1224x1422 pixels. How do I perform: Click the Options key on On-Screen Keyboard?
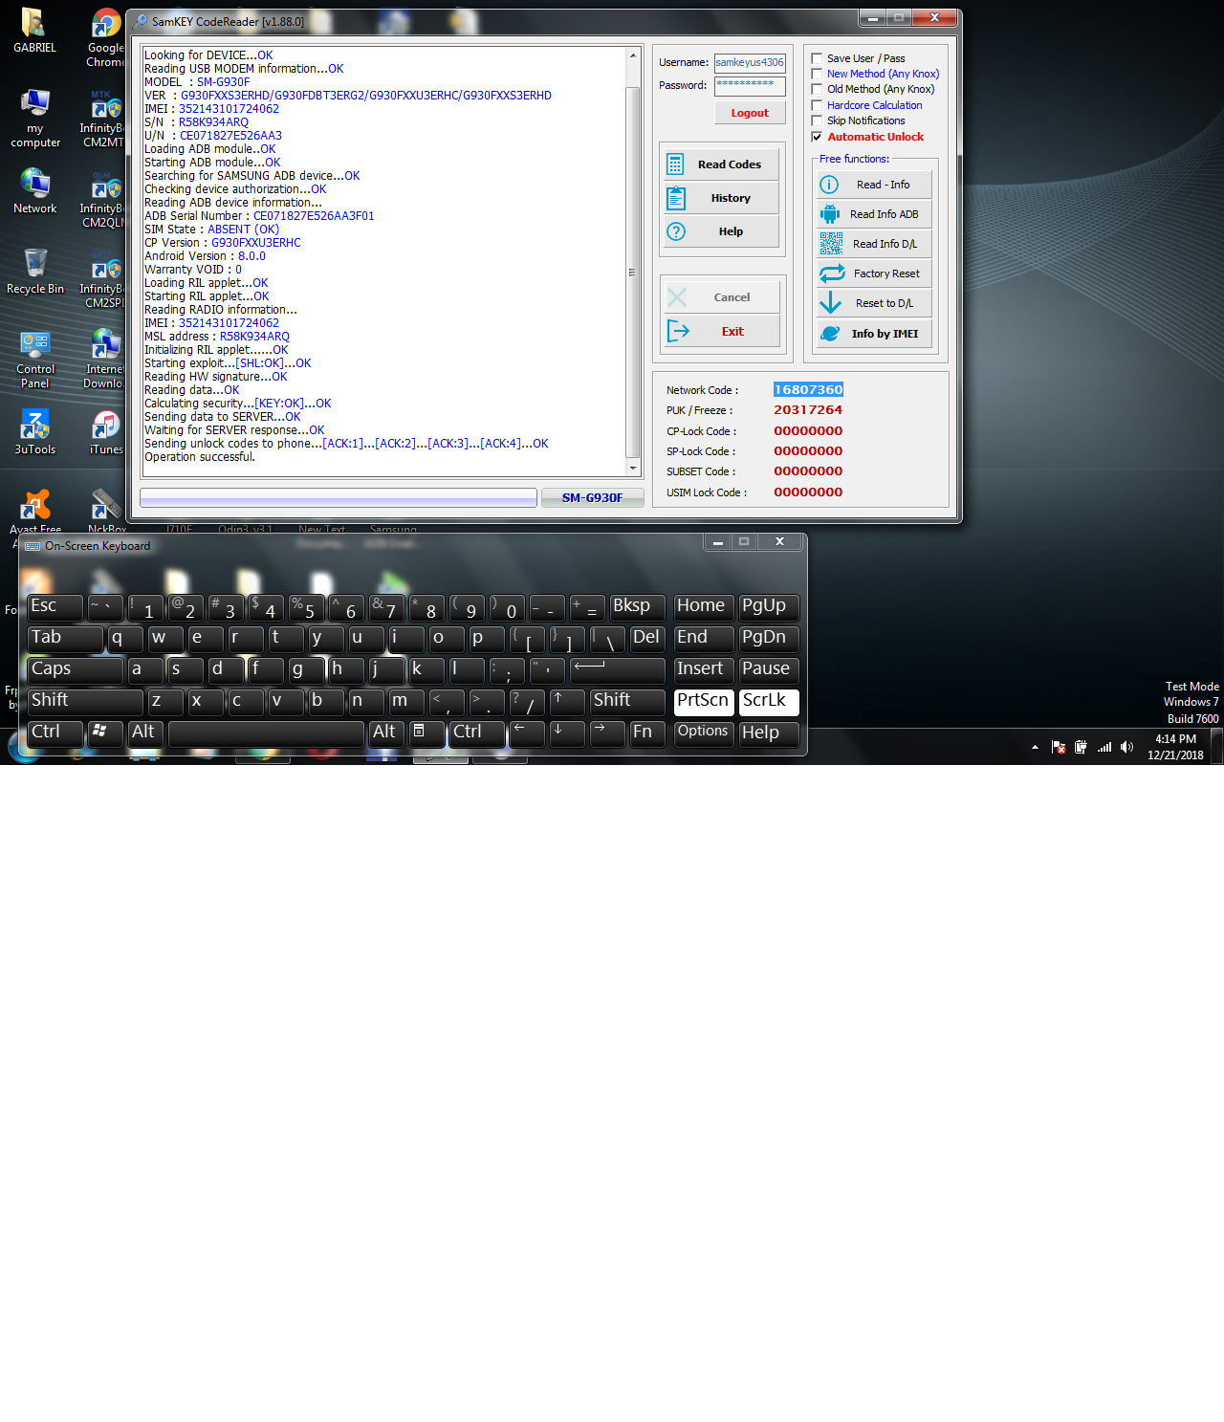(703, 733)
